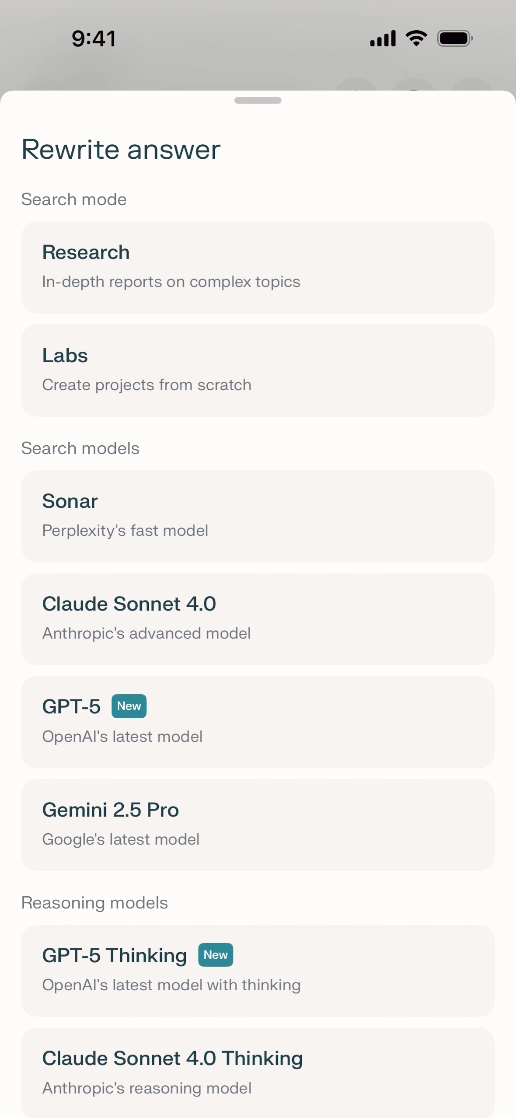Tap the Reasoning models section heading
Viewport: 516px width, 1118px height.
pos(94,903)
